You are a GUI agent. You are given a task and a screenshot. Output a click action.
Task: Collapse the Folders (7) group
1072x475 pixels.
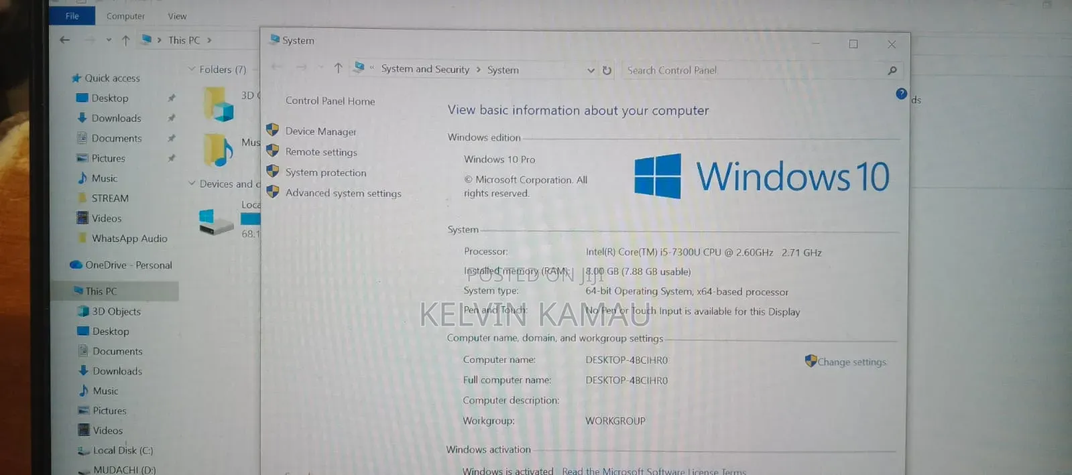[192, 69]
